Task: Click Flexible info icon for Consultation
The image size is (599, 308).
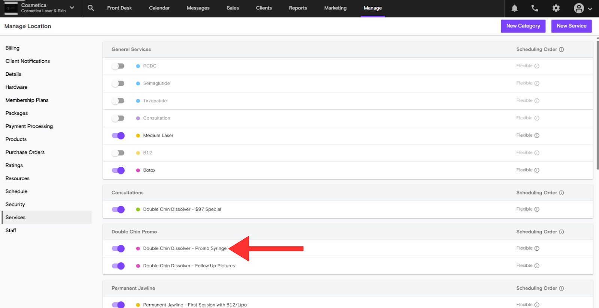Action: click(537, 118)
